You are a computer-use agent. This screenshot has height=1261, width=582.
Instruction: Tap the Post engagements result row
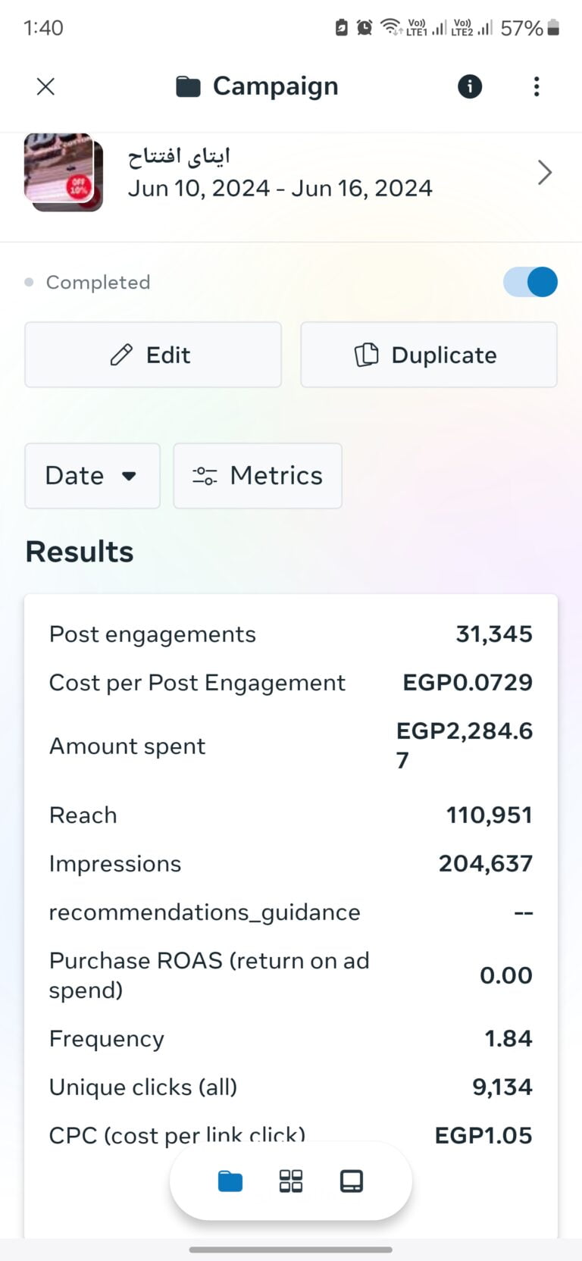291,634
